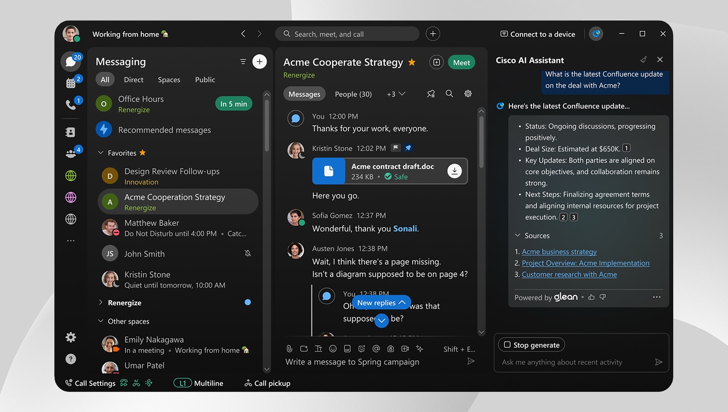The image size is (728, 412).
Task: Click the green globe icon in the sidebar
Action: click(71, 176)
